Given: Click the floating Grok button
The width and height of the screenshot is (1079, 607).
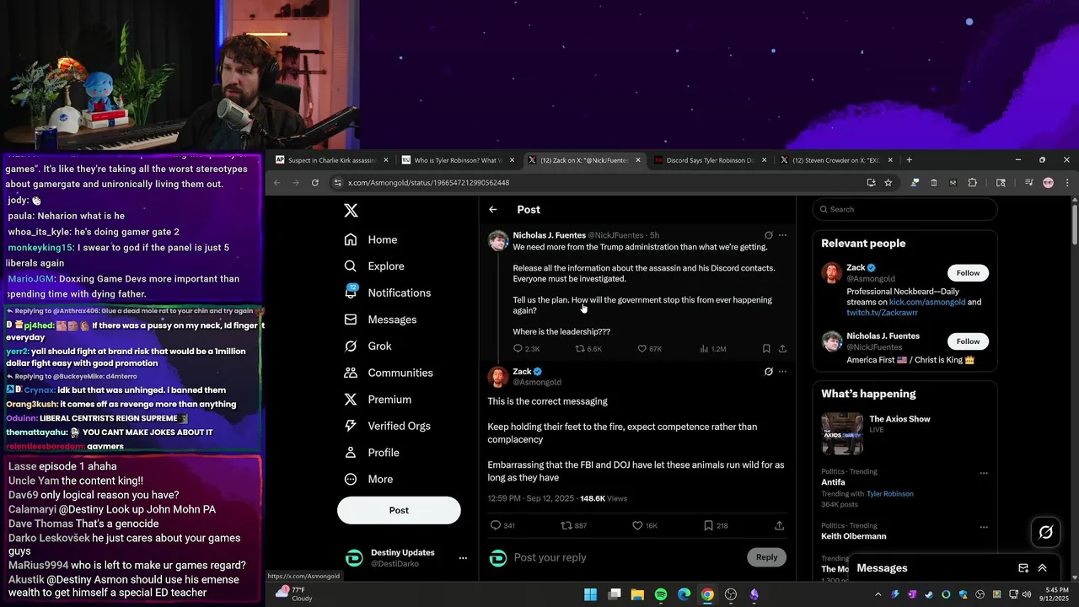Looking at the screenshot, I should coord(1046,532).
